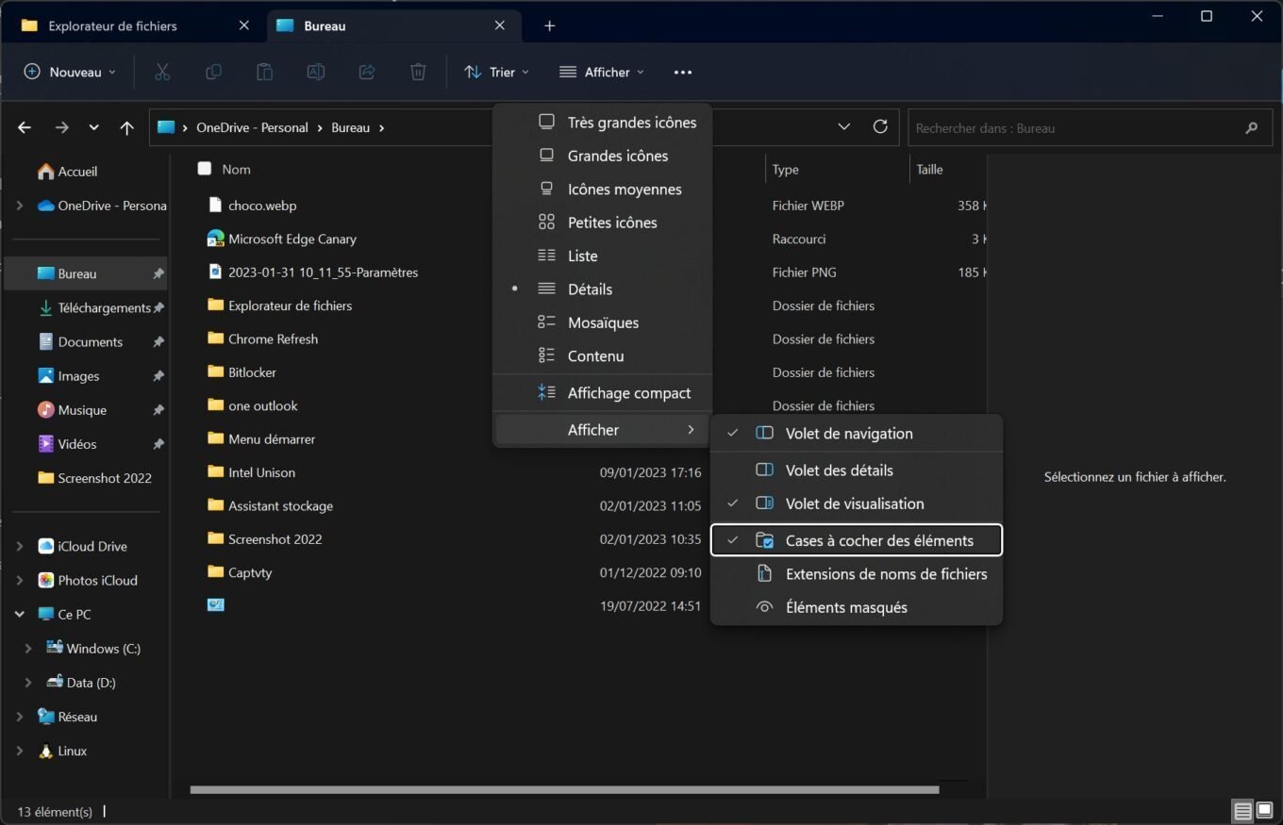Choose Mosaïques view in menu
The width and height of the screenshot is (1283, 825).
pos(602,322)
